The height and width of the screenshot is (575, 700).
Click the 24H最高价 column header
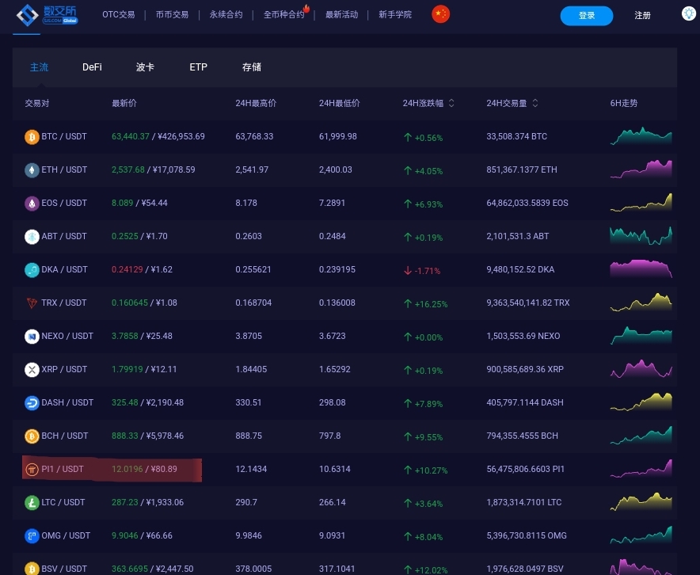tap(256, 104)
